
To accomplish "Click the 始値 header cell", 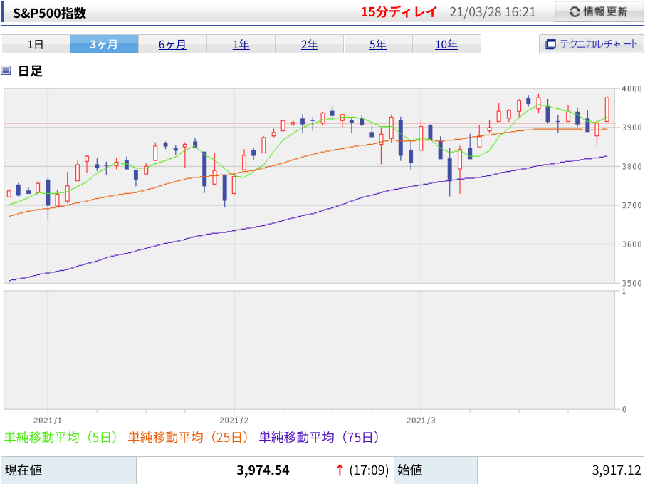I will [x=436, y=470].
